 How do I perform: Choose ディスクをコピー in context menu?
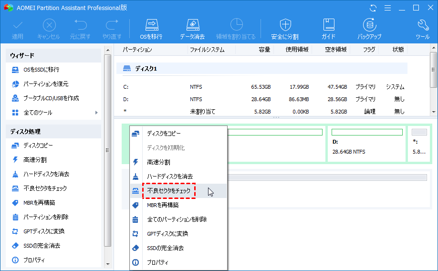[x=178, y=134]
